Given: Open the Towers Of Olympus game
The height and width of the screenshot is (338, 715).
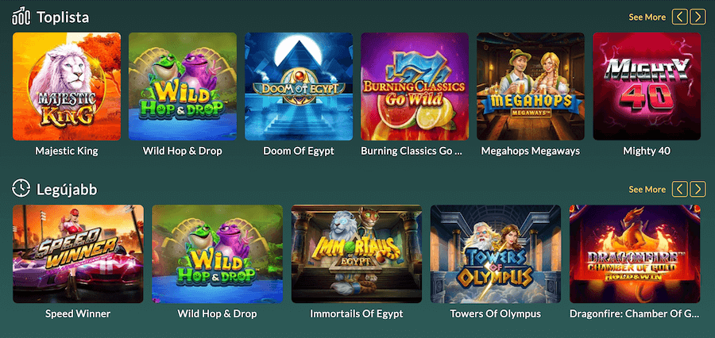Looking at the screenshot, I should pos(496,254).
